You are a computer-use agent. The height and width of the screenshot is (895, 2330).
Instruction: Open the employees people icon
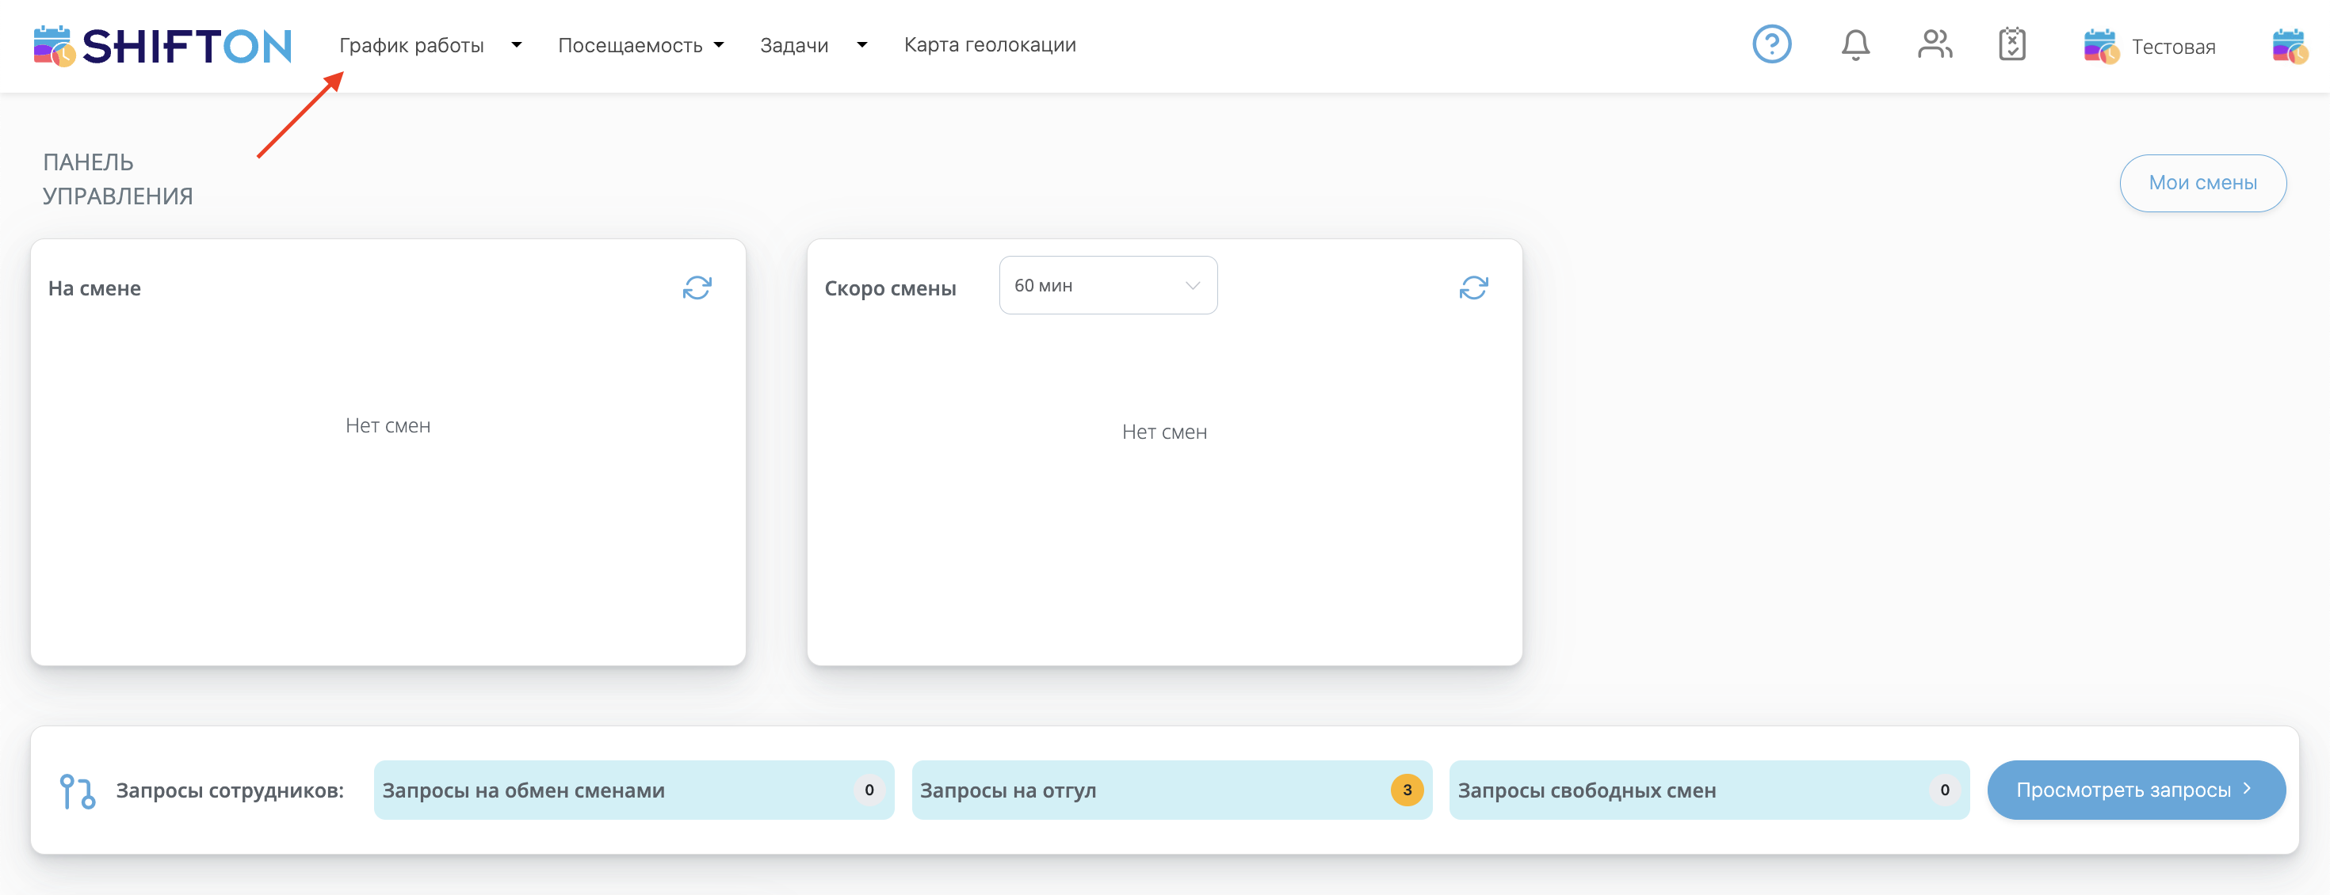click(1935, 44)
